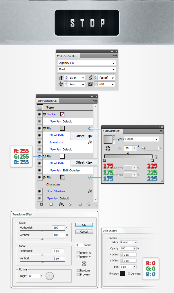The image size is (174, 293).
Task: Open the gradient Type Linear dropdown
Action: 157,139
